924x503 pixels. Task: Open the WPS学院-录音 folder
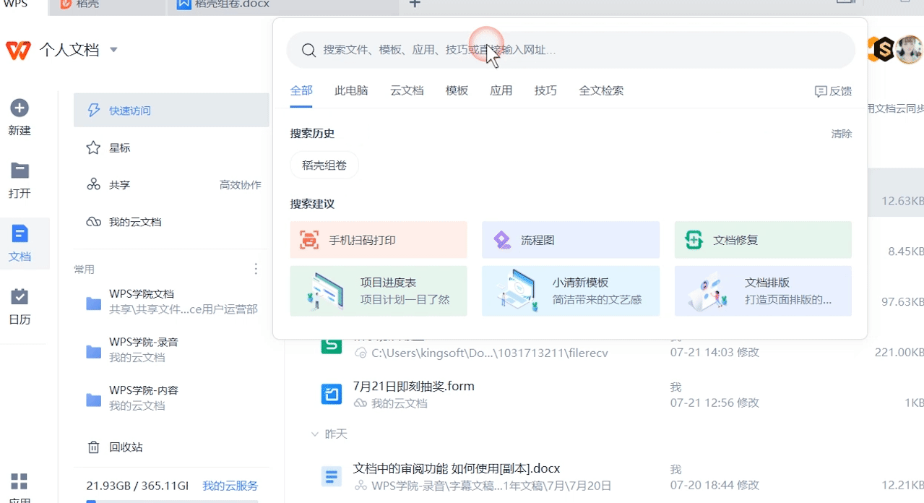[171, 349]
